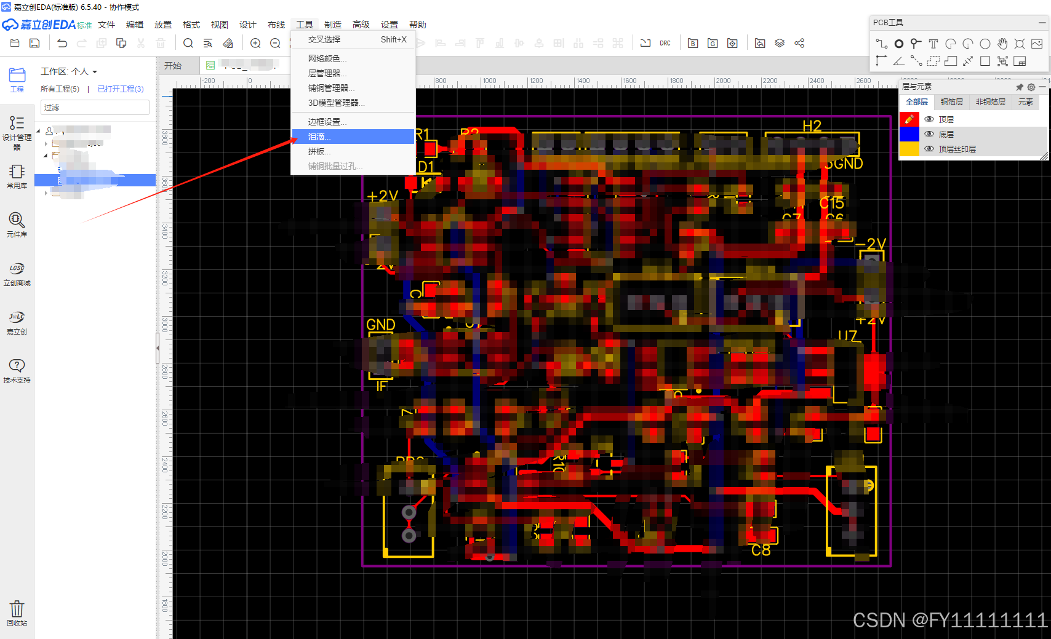Click the 顶层 red color swatch
The height and width of the screenshot is (639, 1051).
point(909,119)
